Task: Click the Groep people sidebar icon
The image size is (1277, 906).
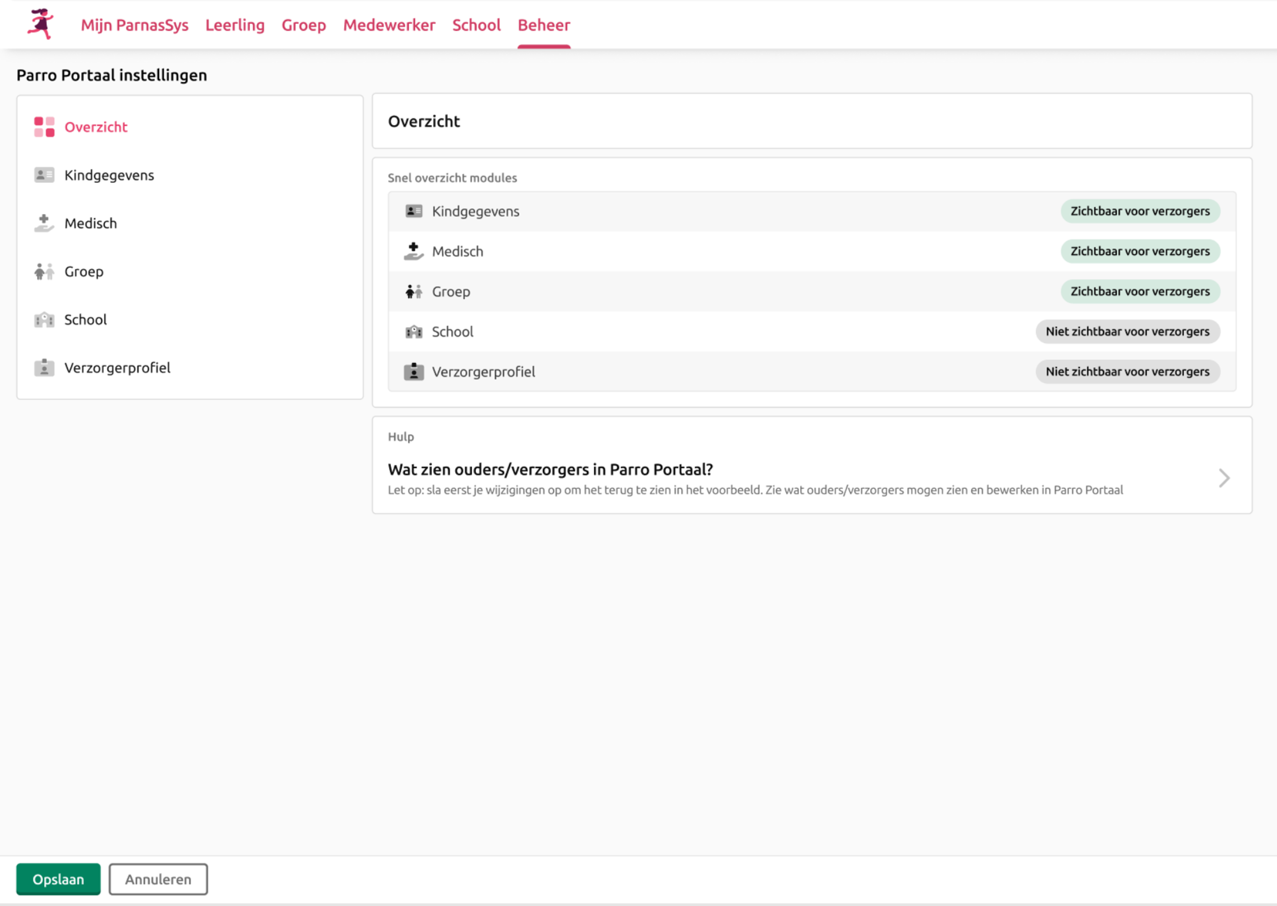Action: coord(44,271)
